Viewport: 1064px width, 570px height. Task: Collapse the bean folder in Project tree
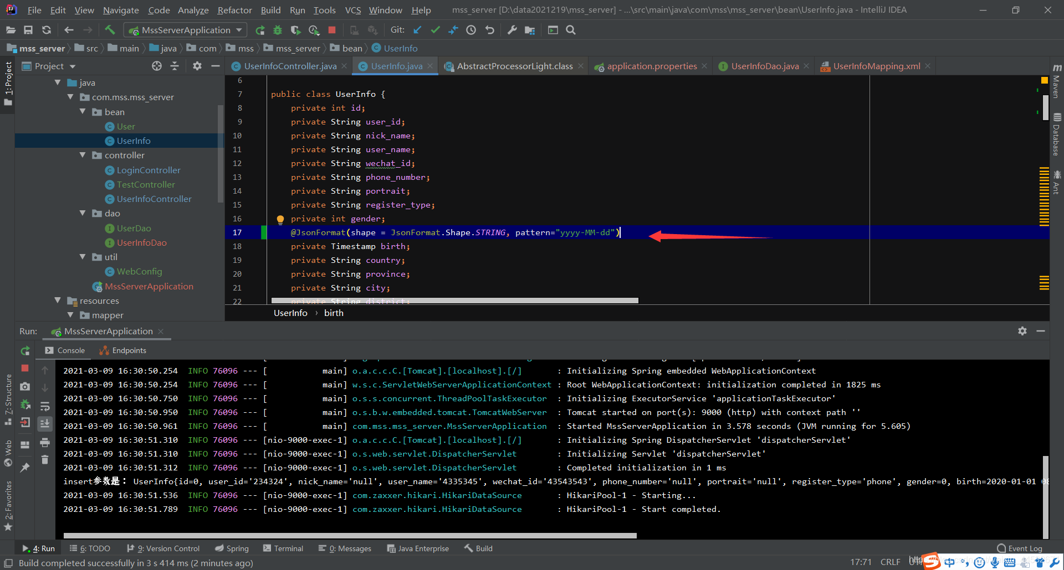pos(83,112)
